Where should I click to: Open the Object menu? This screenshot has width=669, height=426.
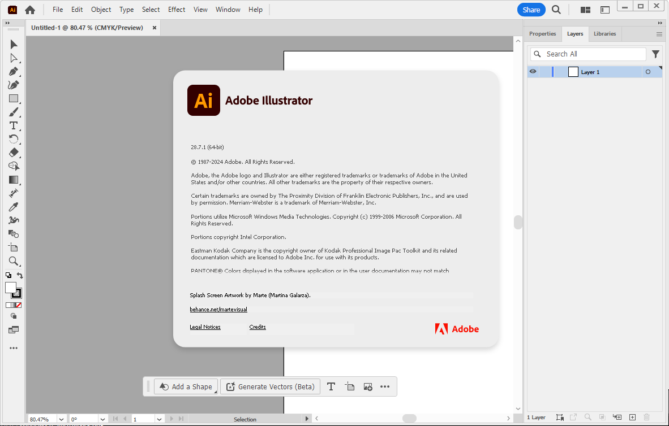point(101,10)
